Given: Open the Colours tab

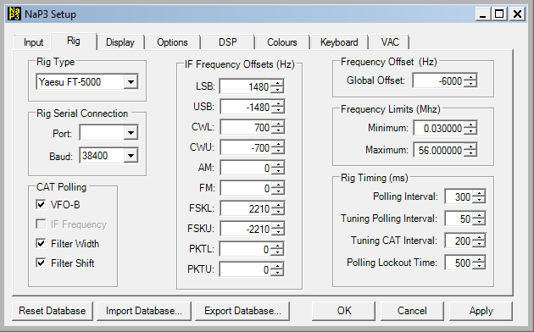Looking at the screenshot, I should (x=282, y=42).
